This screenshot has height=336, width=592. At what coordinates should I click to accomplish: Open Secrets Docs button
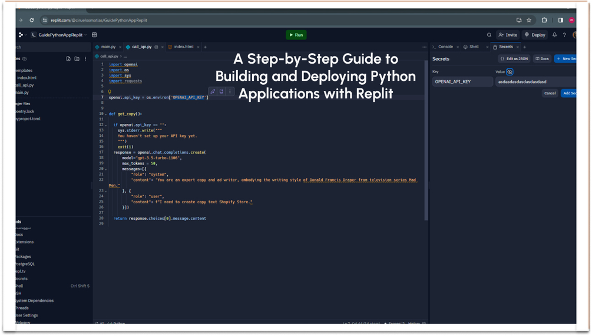(542, 58)
